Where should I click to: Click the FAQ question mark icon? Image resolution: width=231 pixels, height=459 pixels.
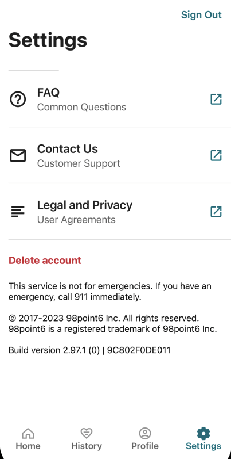18,100
